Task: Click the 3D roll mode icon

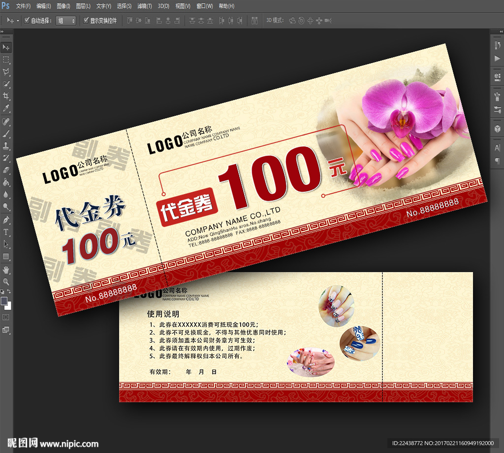Action: (x=301, y=21)
